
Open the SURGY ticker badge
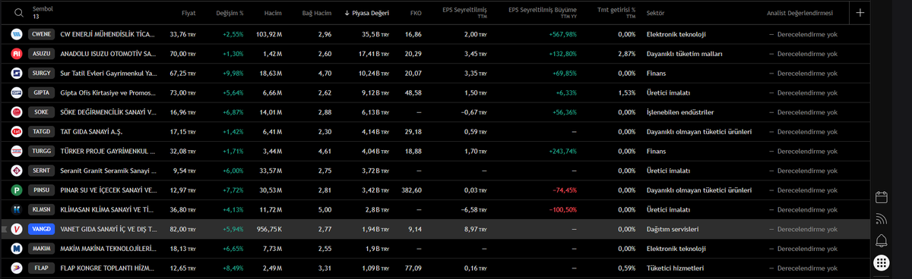(x=40, y=74)
